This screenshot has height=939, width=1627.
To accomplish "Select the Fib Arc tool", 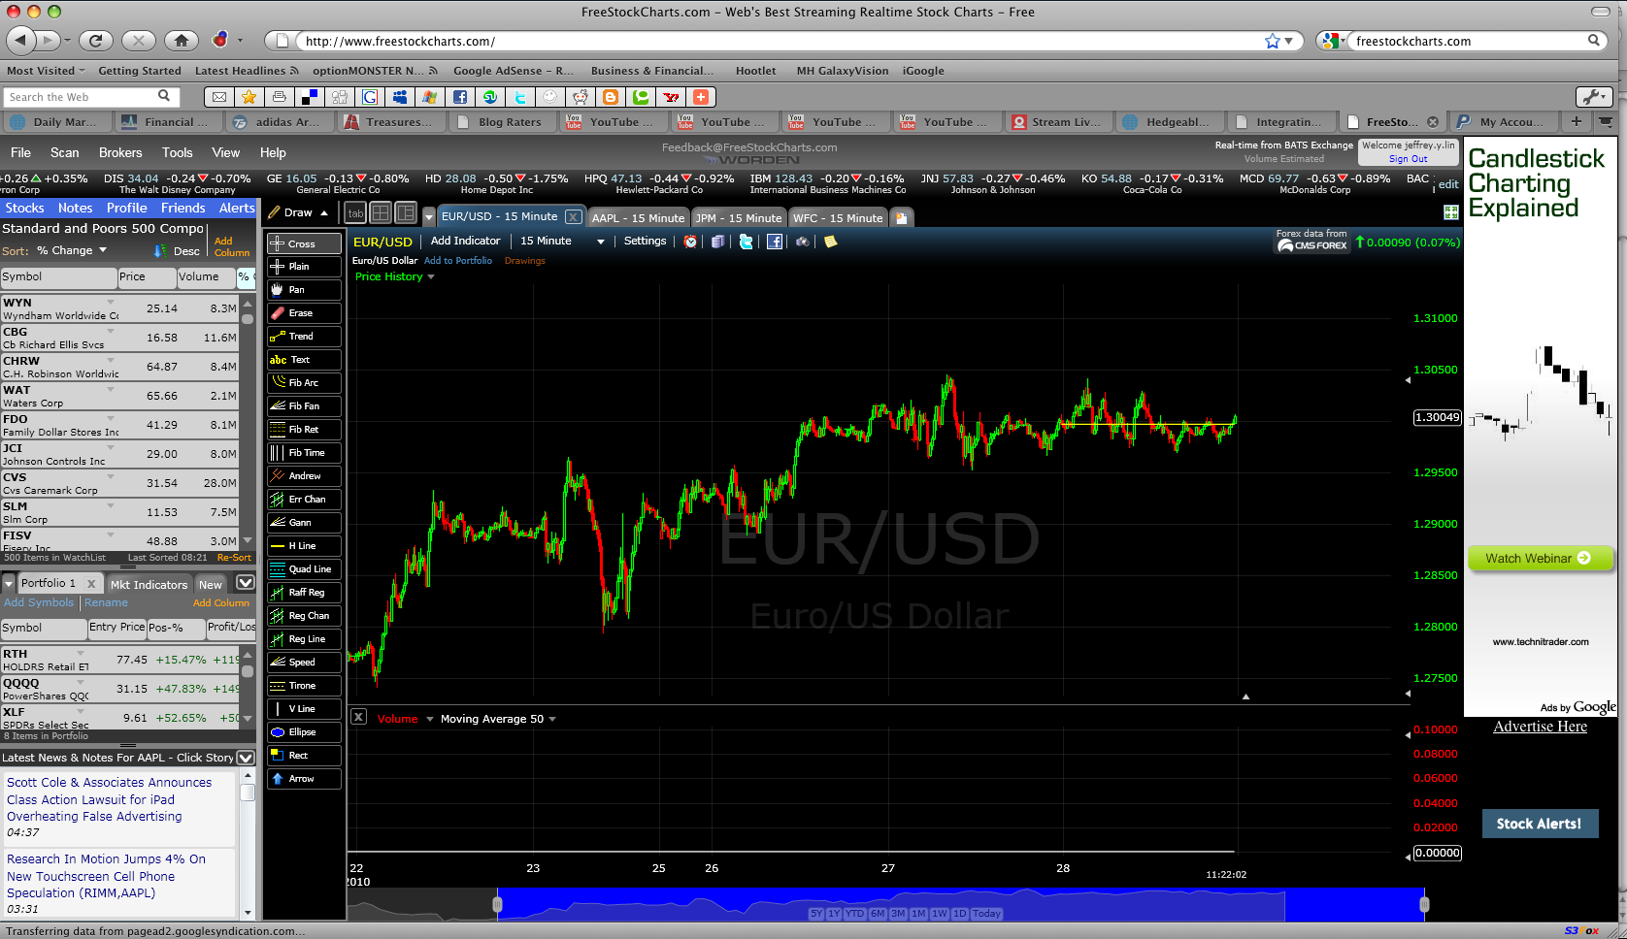I will tap(304, 383).
